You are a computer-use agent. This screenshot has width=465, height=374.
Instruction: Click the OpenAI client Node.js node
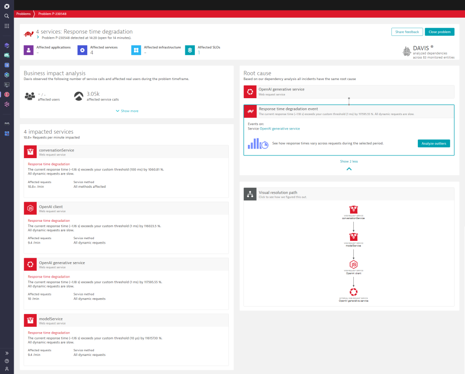point(353,265)
